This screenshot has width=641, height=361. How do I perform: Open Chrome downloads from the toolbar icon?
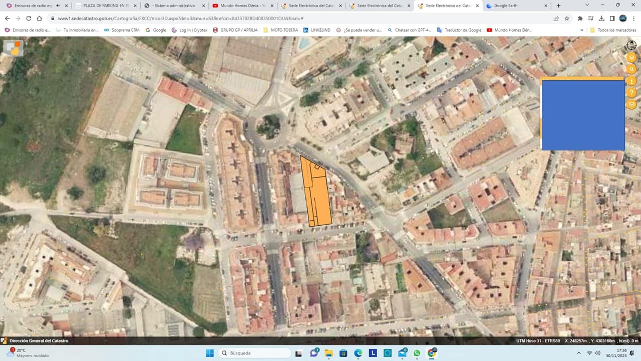click(x=601, y=18)
